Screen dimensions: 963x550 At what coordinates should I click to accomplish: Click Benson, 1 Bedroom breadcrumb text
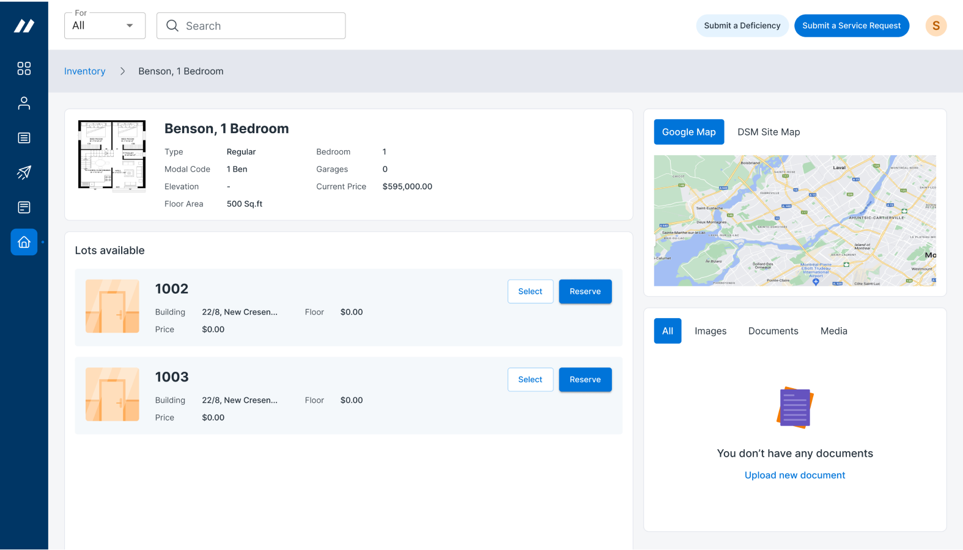click(181, 71)
